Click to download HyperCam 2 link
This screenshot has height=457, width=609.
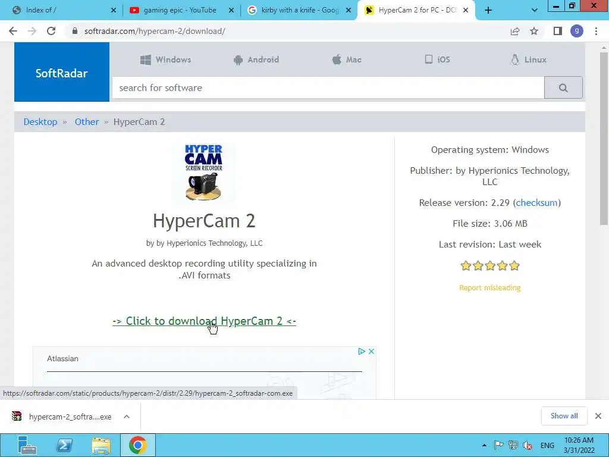pyautogui.click(x=205, y=321)
